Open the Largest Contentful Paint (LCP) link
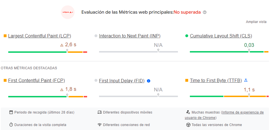The height and width of the screenshot is (130, 271). point(40,36)
